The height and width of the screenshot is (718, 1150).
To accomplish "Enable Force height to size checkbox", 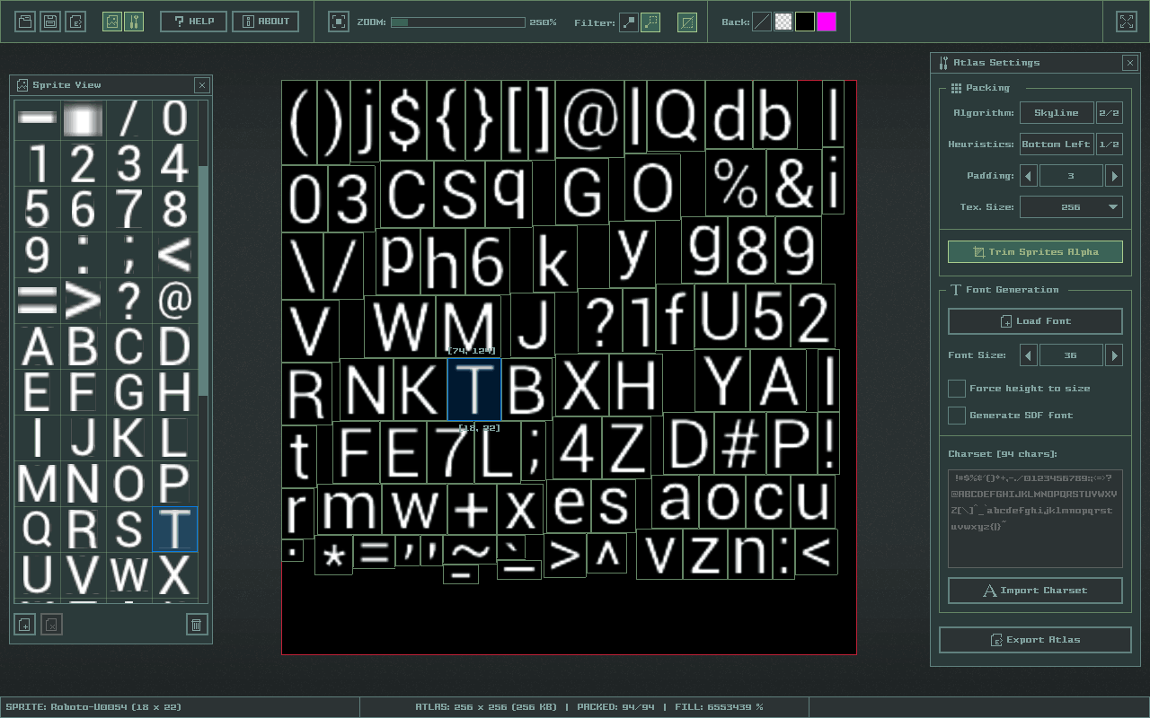I will [x=957, y=389].
